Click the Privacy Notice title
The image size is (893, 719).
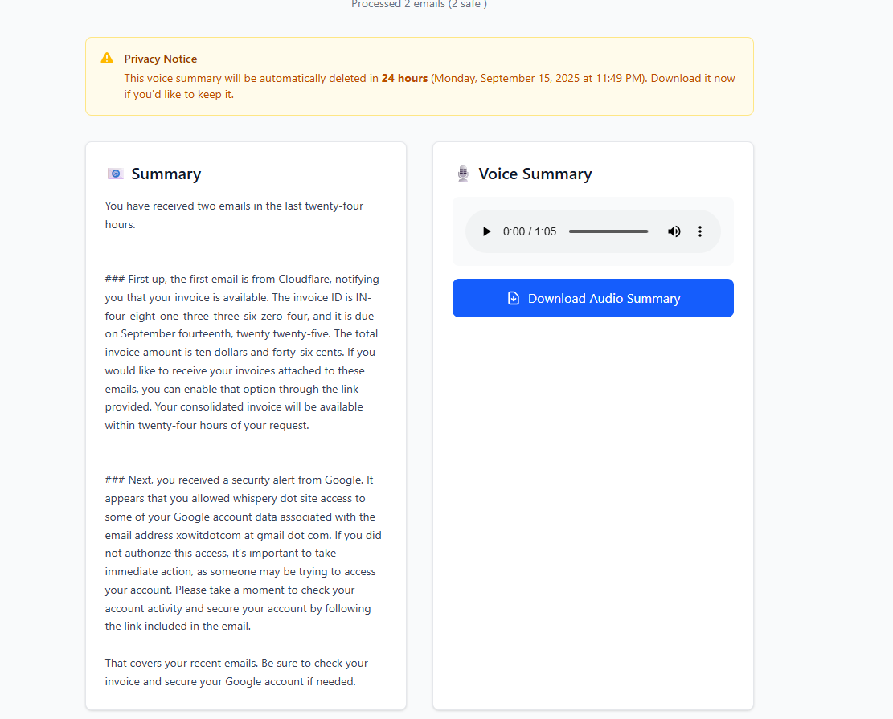pyautogui.click(x=161, y=59)
